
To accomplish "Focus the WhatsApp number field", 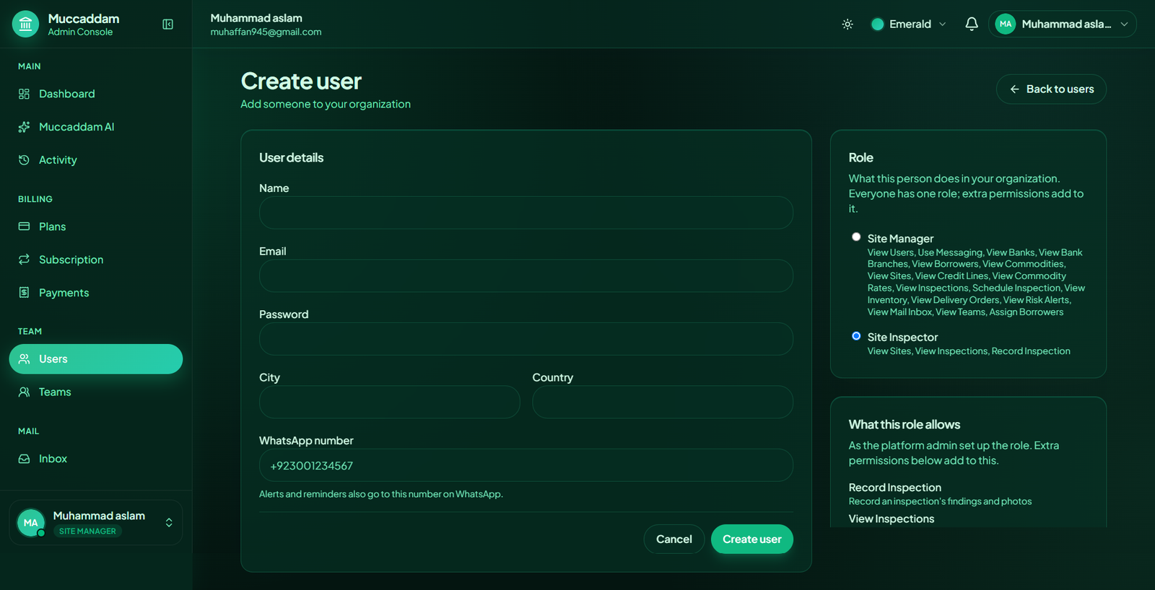I will click(x=526, y=466).
